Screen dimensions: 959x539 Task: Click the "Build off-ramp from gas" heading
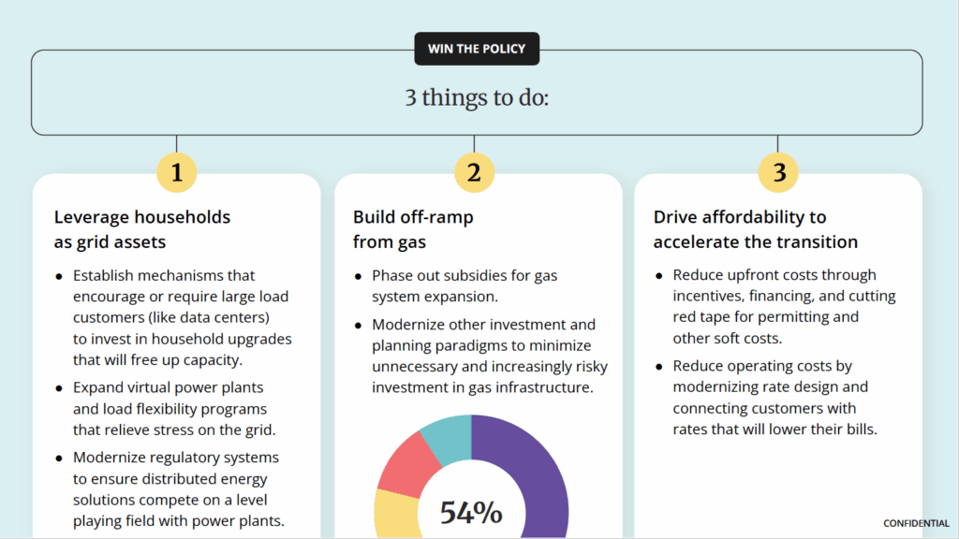(x=413, y=229)
